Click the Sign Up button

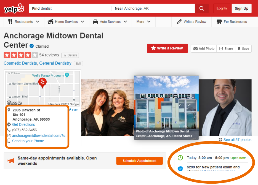pos(241,8)
